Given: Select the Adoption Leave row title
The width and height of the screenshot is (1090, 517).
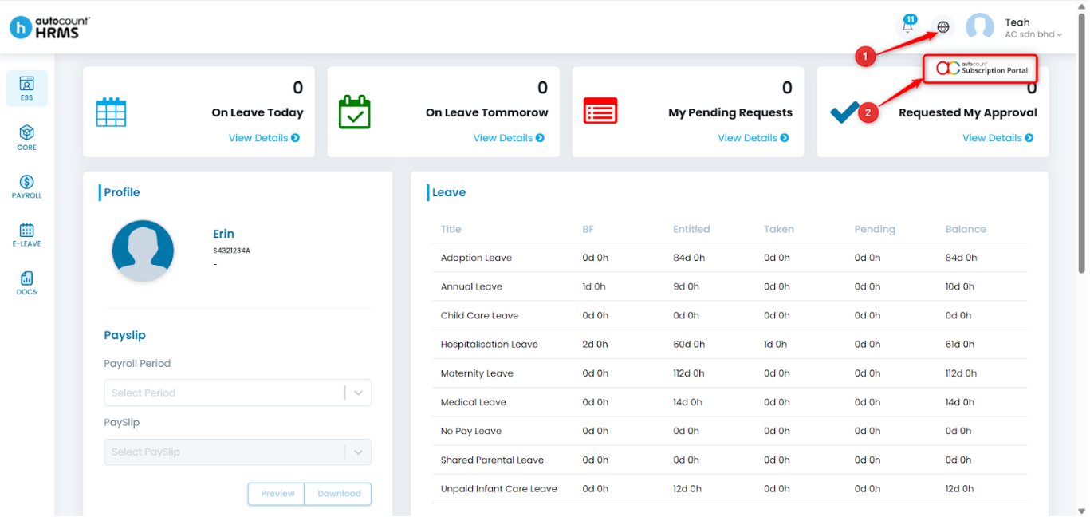Looking at the screenshot, I should point(476,258).
